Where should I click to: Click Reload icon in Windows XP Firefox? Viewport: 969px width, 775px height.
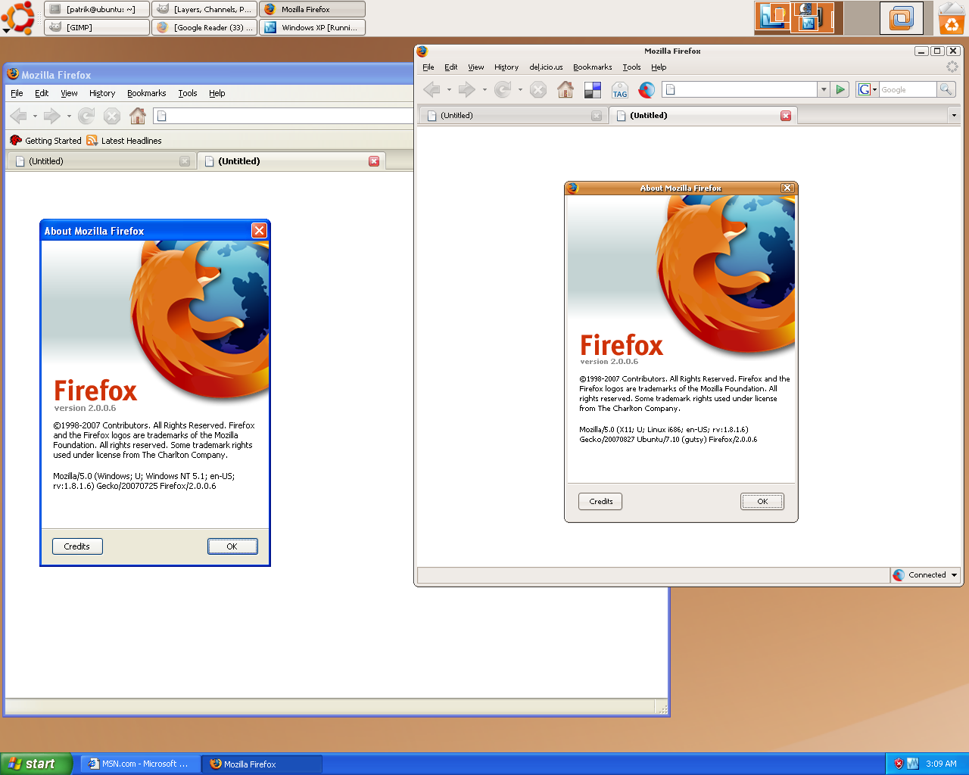(x=86, y=116)
